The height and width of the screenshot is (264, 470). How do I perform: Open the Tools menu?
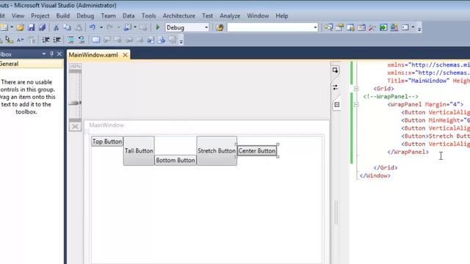coord(148,16)
